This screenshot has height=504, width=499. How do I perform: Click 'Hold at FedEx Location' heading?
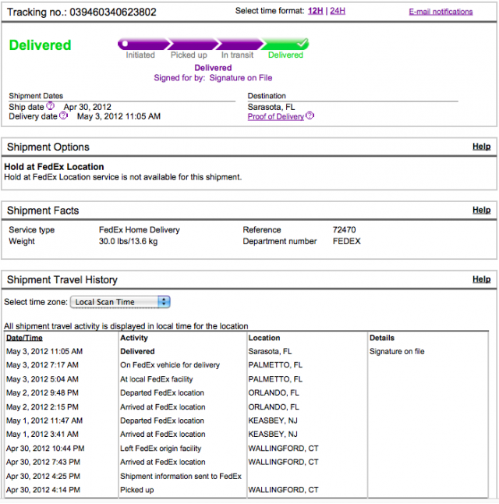pyautogui.click(x=54, y=167)
